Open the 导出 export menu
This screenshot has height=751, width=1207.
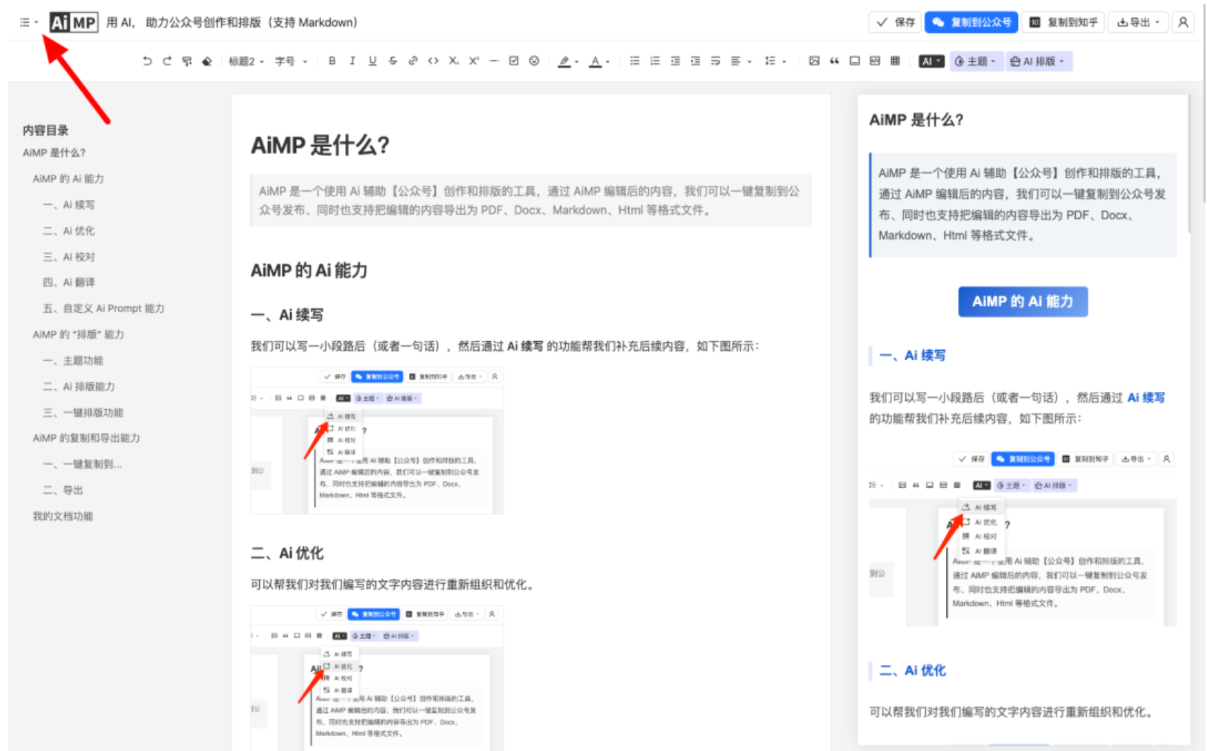[1138, 22]
